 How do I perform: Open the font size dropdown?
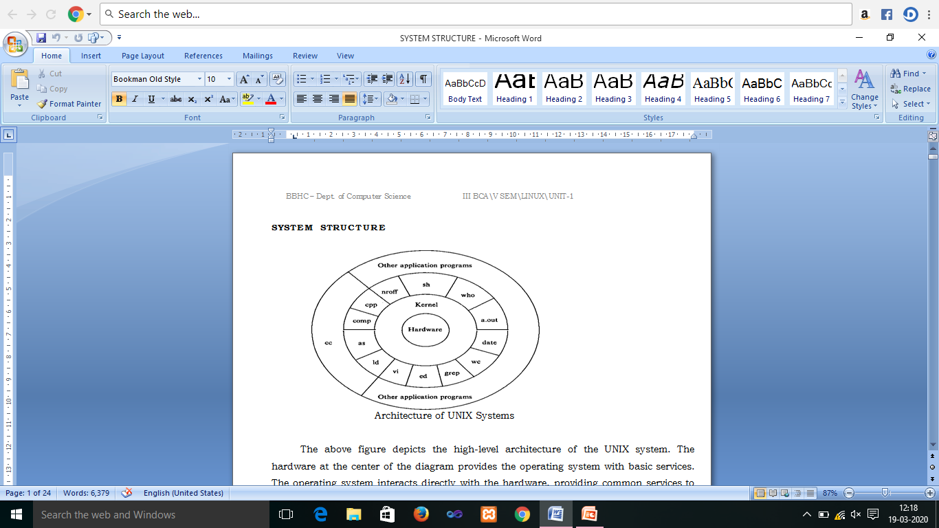pyautogui.click(x=230, y=79)
